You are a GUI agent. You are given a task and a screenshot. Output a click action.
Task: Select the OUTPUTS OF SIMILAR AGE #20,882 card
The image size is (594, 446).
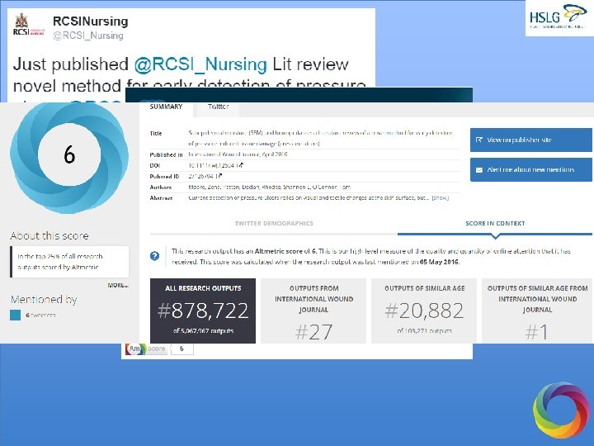[x=424, y=311]
